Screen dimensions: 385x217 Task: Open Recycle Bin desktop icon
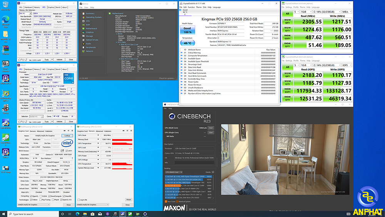coord(5,6)
